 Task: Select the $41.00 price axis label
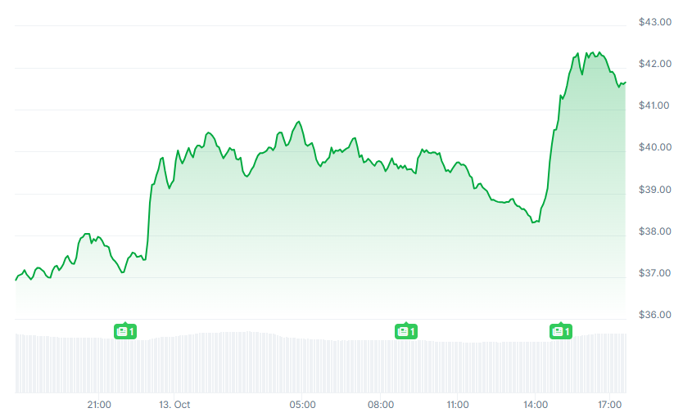(655, 105)
